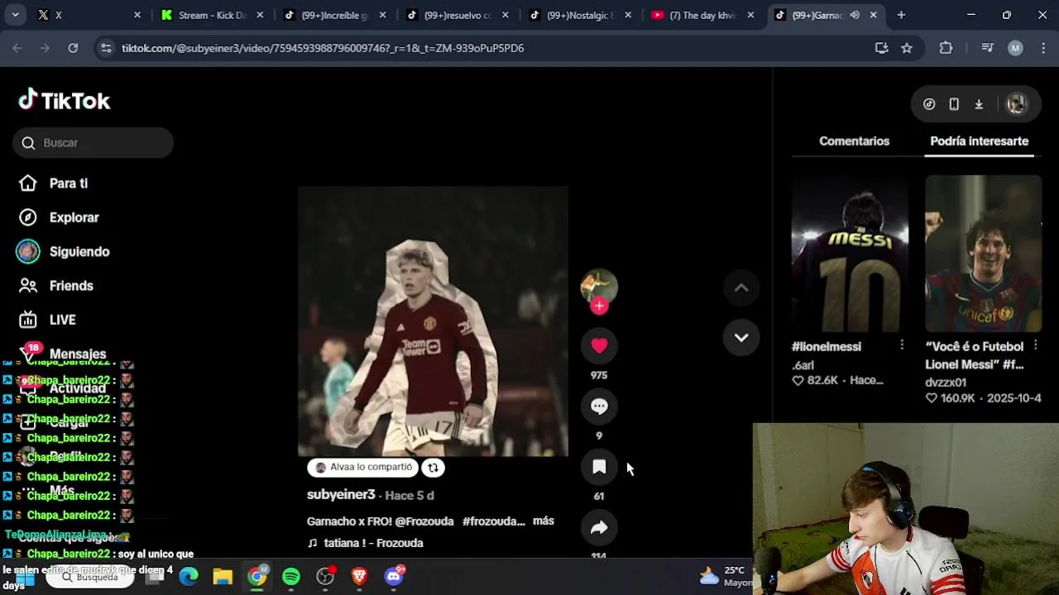1059x595 pixels.
Task: Go back in browser history
Action: pos(17,48)
